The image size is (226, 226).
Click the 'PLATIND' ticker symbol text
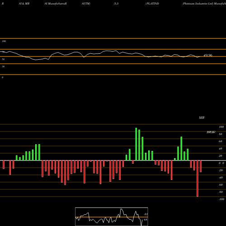pyautogui.click(x=153, y=4)
